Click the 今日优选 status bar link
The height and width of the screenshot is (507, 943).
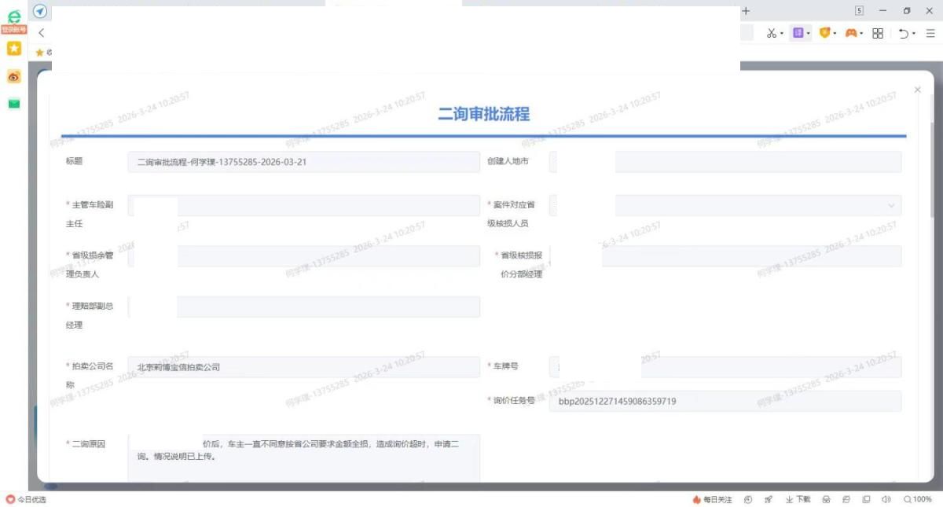coord(27,499)
